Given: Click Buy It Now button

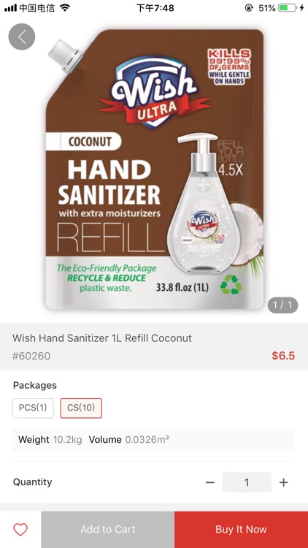Looking at the screenshot, I should click(x=242, y=530).
